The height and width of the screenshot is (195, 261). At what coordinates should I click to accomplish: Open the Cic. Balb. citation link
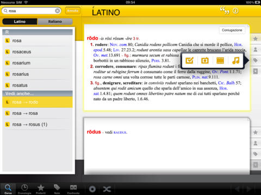(x=227, y=83)
